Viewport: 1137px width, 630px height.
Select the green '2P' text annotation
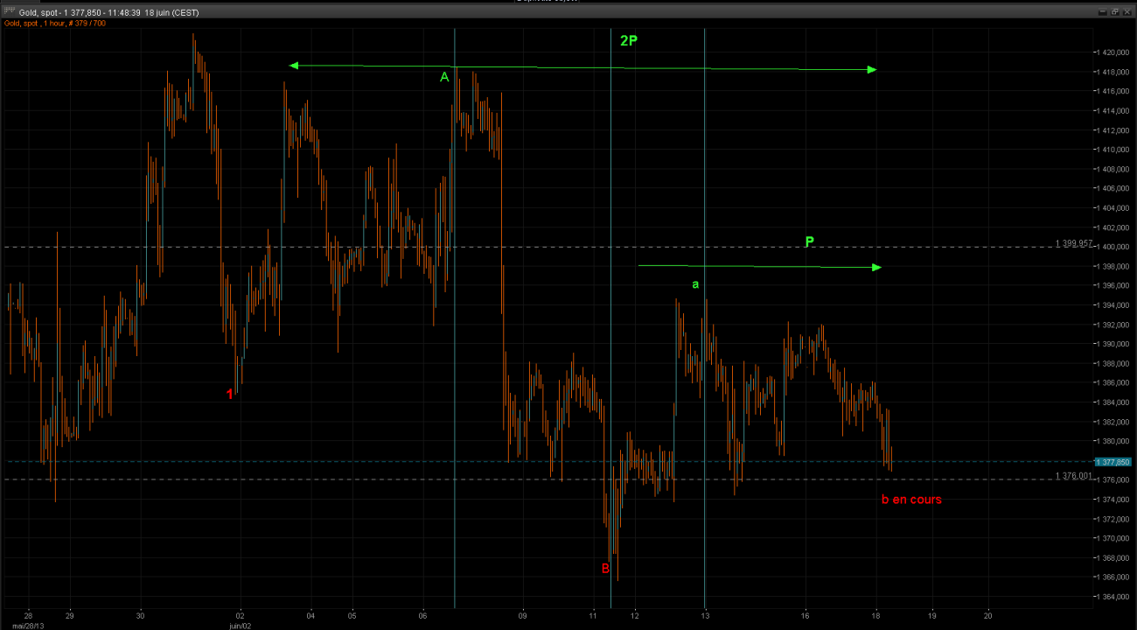tap(629, 40)
